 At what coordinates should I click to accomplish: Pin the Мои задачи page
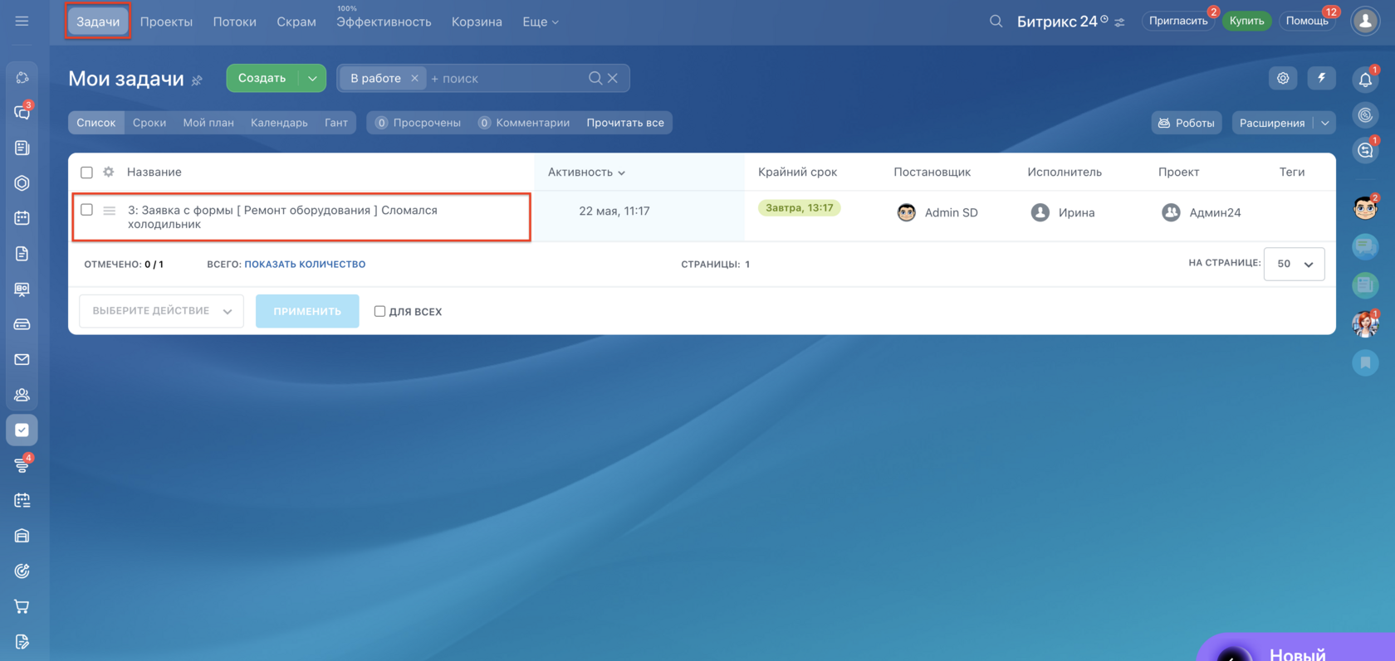tap(198, 80)
